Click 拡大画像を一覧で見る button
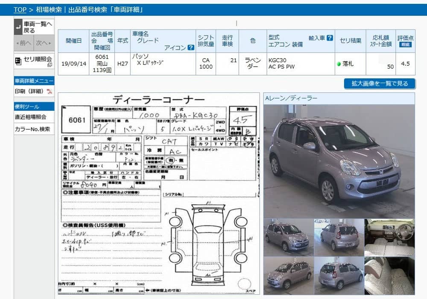The image size is (427, 299). [380, 83]
